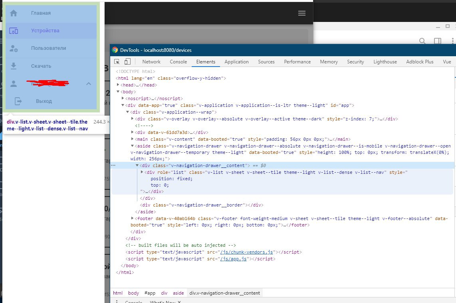The width and height of the screenshot is (456, 303).
Task: Collapse the div id app node
Action: tap(123, 105)
